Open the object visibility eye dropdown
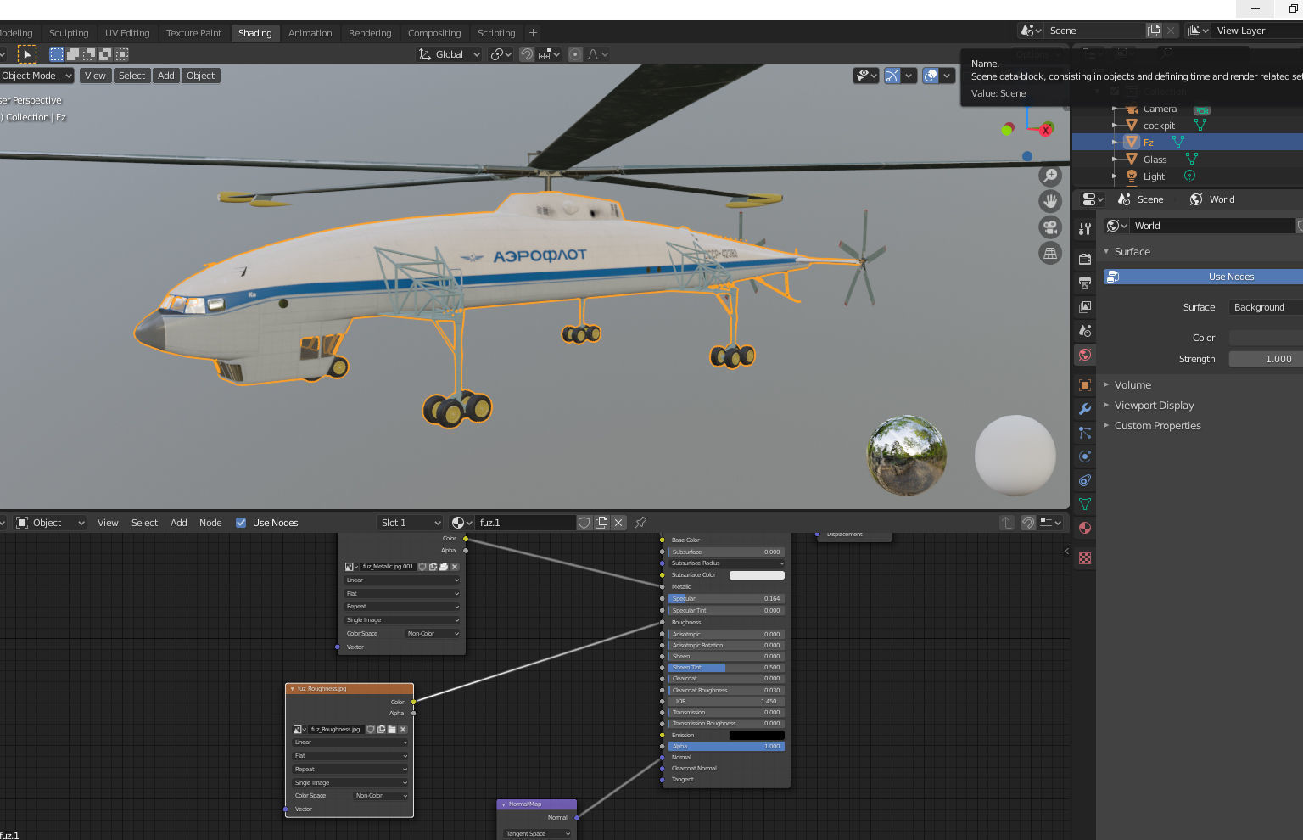 [865, 76]
